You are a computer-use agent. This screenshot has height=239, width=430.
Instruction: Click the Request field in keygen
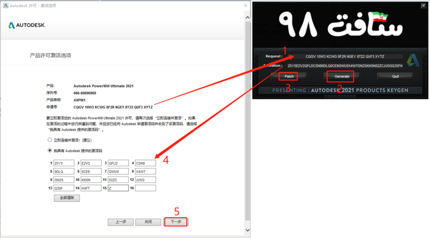click(345, 57)
